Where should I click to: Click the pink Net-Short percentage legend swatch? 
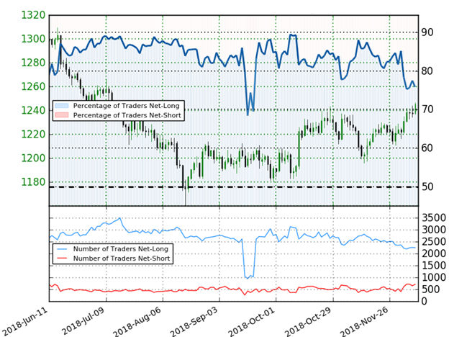coord(62,115)
